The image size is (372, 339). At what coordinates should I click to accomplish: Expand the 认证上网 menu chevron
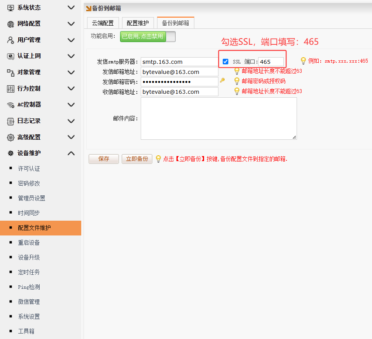(71, 56)
